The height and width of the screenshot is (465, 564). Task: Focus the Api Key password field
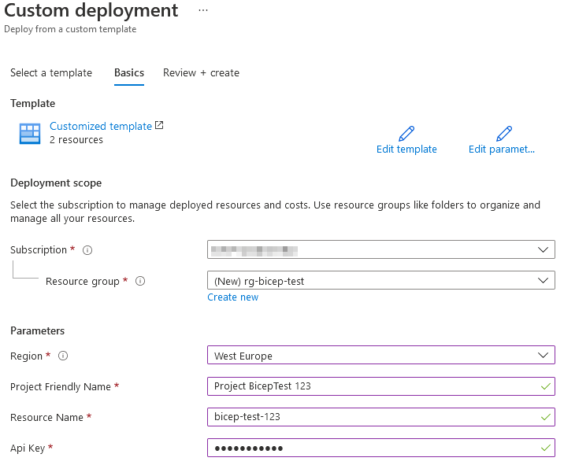point(370,448)
